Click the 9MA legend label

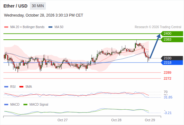click(29, 87)
